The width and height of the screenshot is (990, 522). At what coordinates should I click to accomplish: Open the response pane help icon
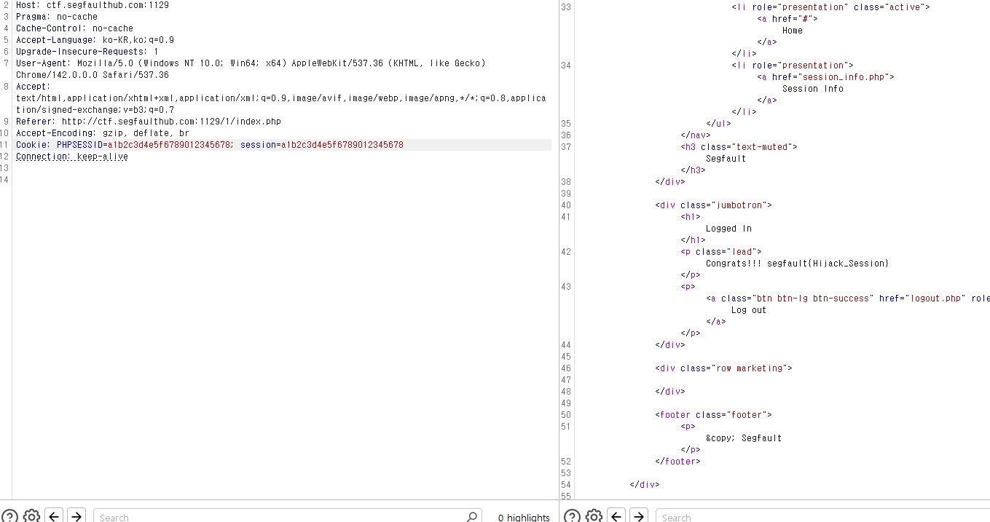(573, 516)
